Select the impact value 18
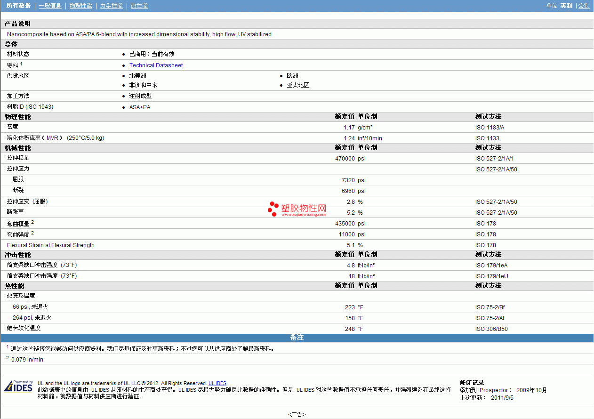Image resolution: width=594 pixels, height=419 pixels. pos(352,276)
